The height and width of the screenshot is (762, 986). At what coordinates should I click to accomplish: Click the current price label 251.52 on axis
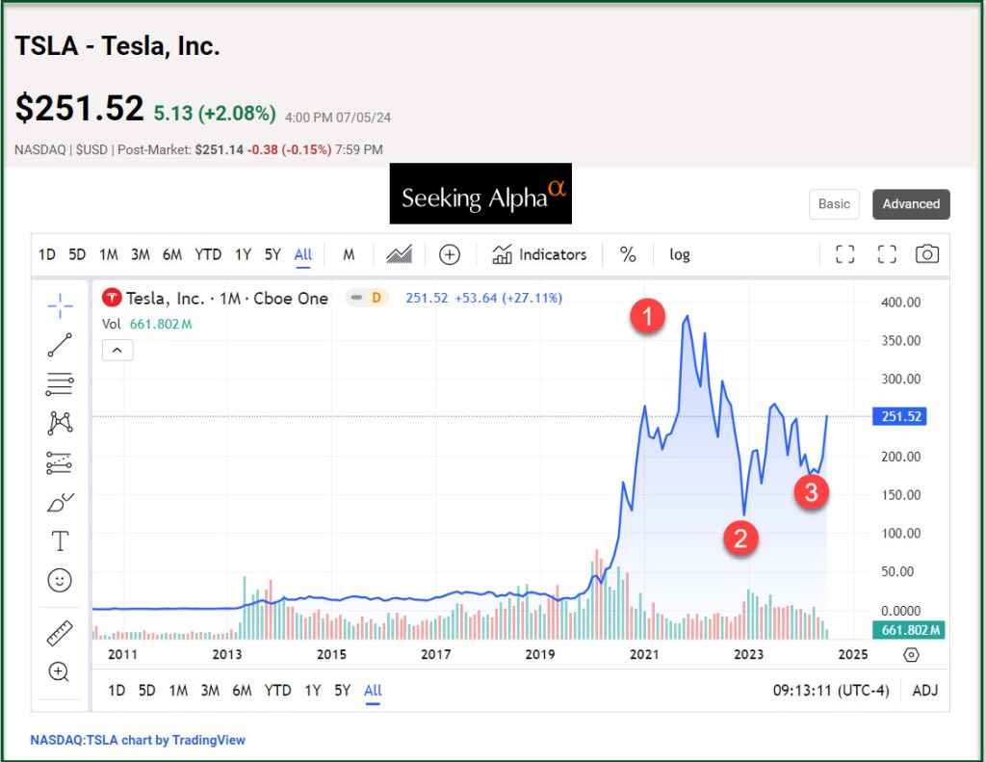[901, 416]
